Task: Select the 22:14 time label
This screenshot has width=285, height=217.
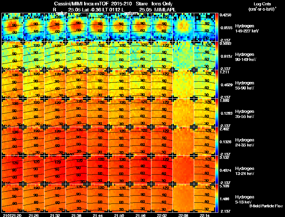Action: tap(204, 216)
